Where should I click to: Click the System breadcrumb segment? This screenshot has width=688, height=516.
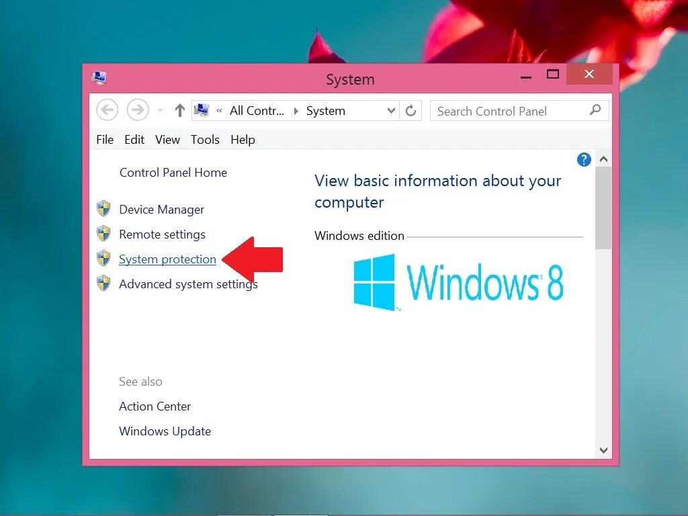(326, 111)
